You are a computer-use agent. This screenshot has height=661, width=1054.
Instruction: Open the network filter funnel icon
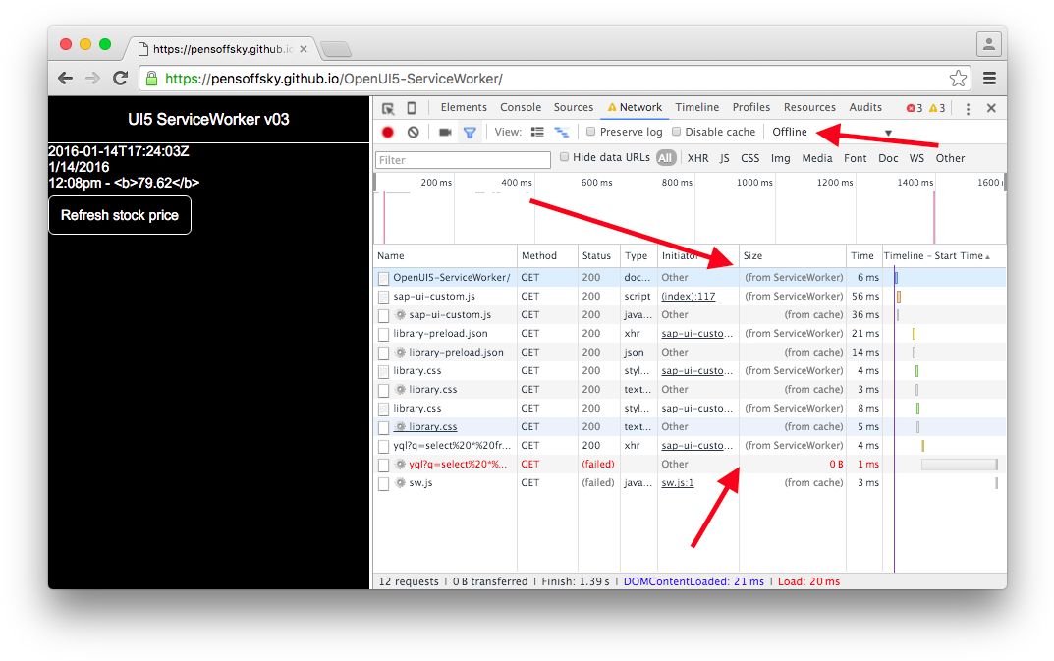pos(470,132)
